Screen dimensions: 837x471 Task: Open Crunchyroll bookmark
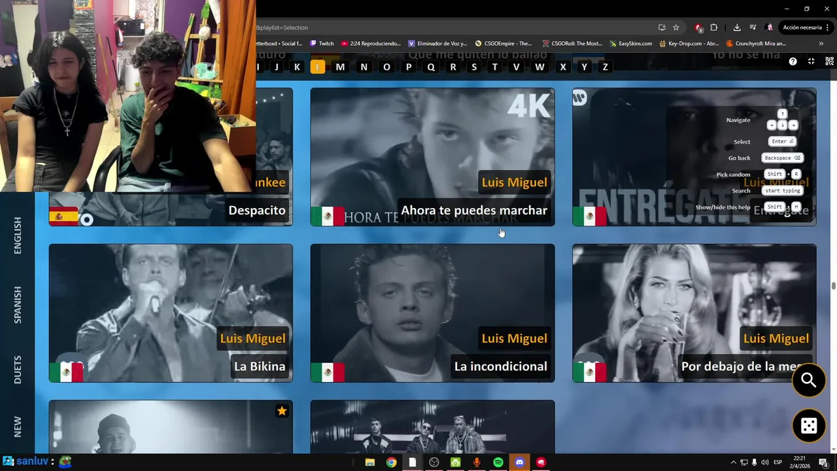pos(757,44)
